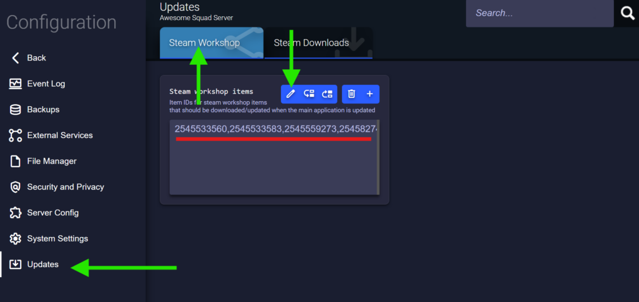Navigate to Security and Privacy
This screenshot has width=639, height=302.
tap(65, 187)
